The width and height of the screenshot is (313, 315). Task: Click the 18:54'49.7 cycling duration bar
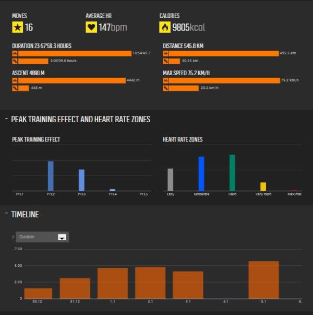point(75,53)
